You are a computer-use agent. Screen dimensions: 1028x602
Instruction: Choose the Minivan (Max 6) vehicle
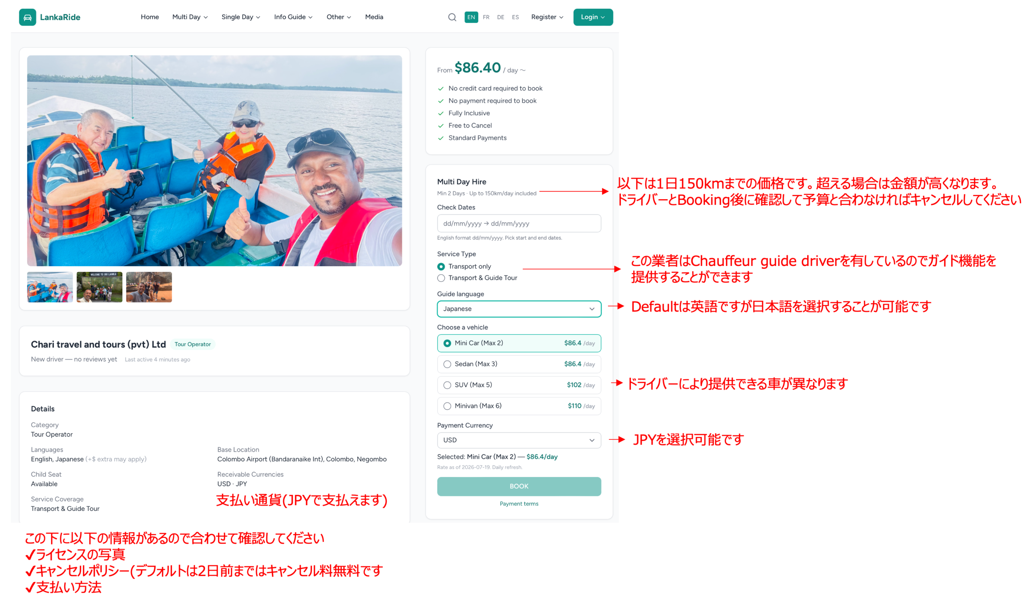point(519,406)
